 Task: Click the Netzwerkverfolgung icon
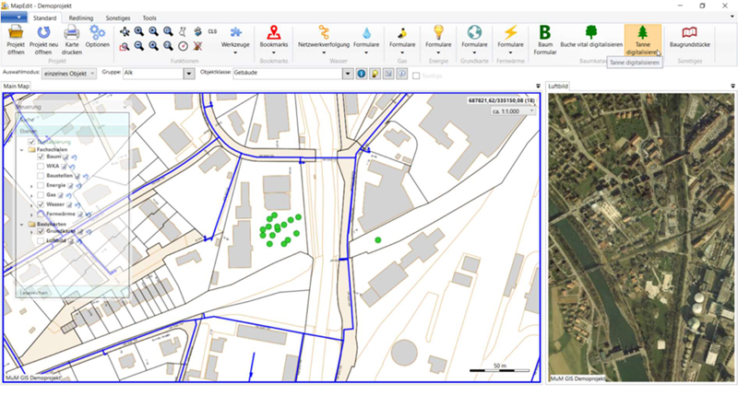324,33
